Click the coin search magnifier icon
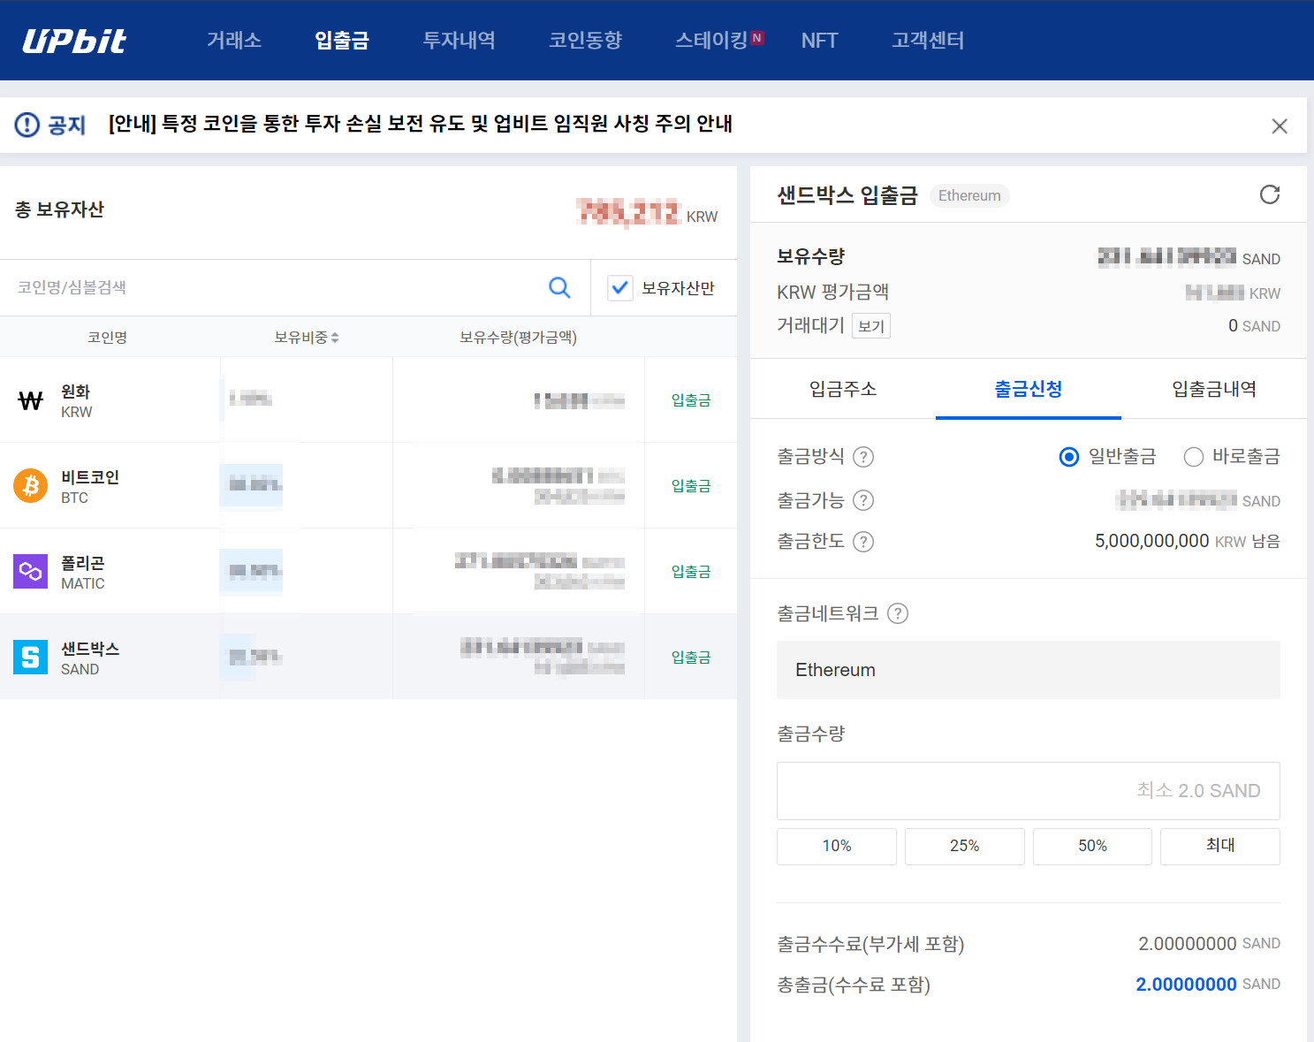The image size is (1314, 1042). point(559,287)
